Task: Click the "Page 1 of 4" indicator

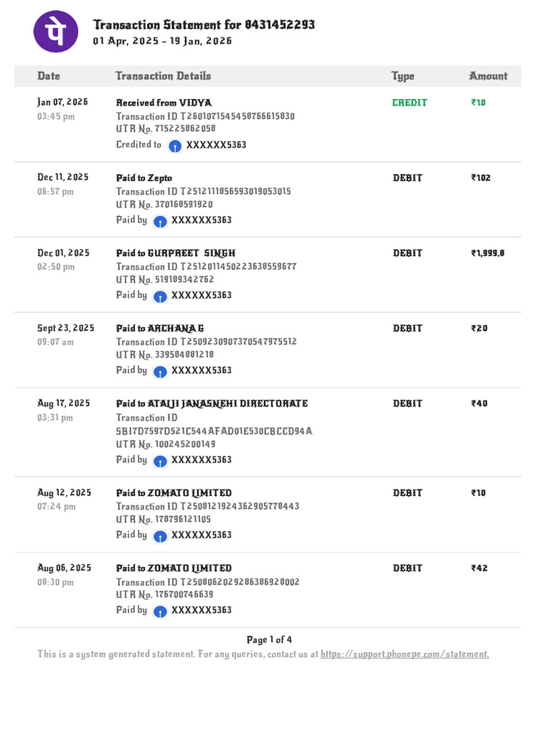Action: 269,640
